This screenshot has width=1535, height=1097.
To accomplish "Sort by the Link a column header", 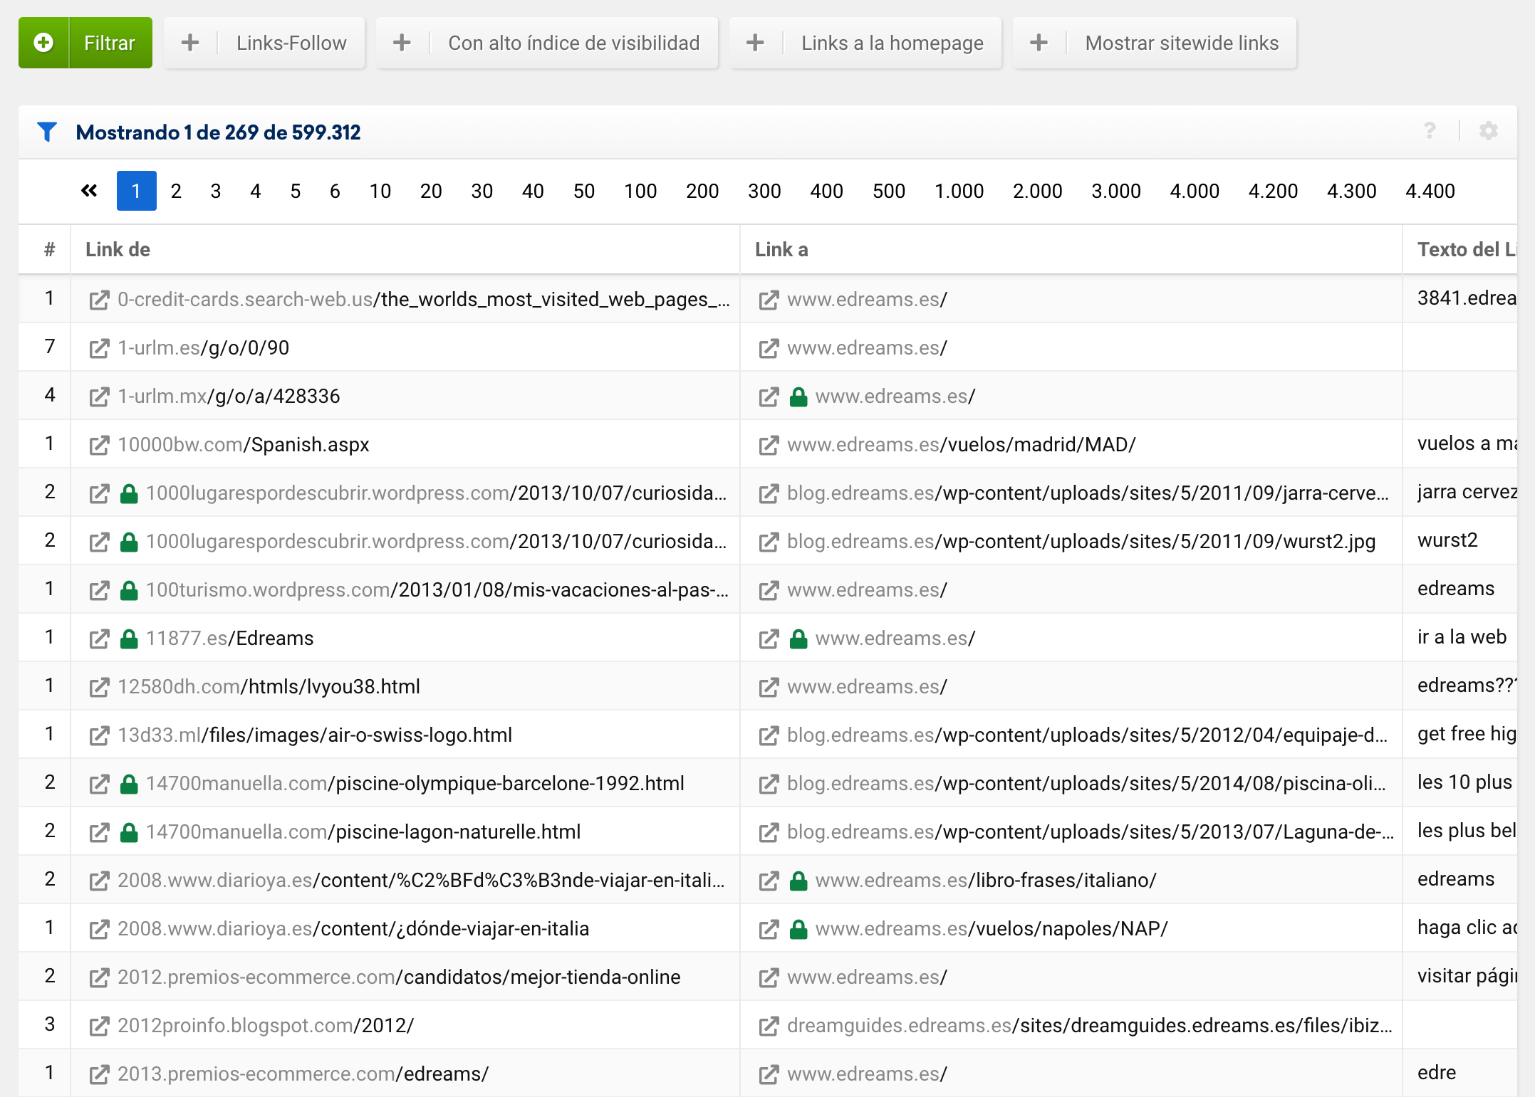I will [x=781, y=249].
